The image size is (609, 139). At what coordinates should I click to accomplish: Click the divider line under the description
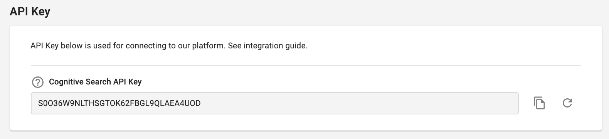[306, 66]
